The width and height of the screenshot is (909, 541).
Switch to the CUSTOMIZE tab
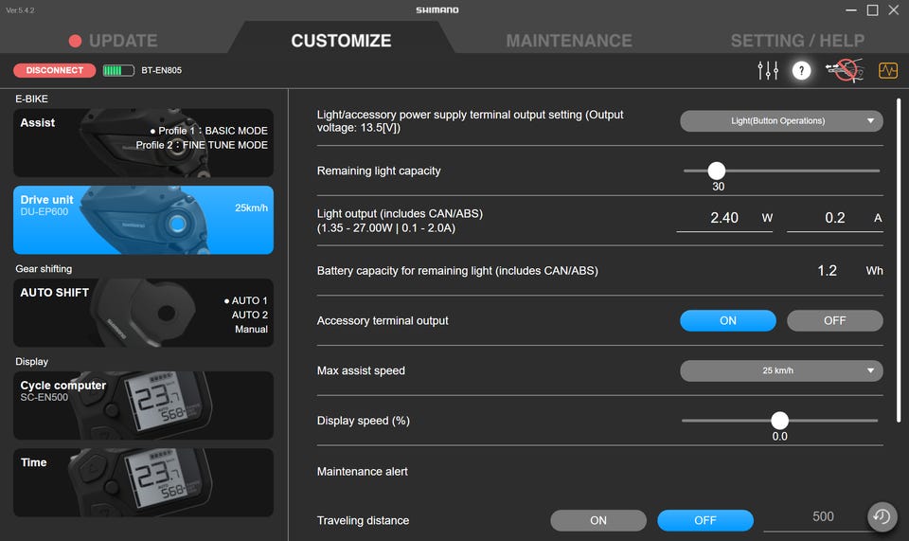341,41
